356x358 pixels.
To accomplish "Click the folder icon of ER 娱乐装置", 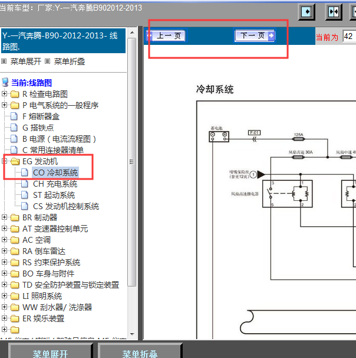I will [x=15, y=318].
